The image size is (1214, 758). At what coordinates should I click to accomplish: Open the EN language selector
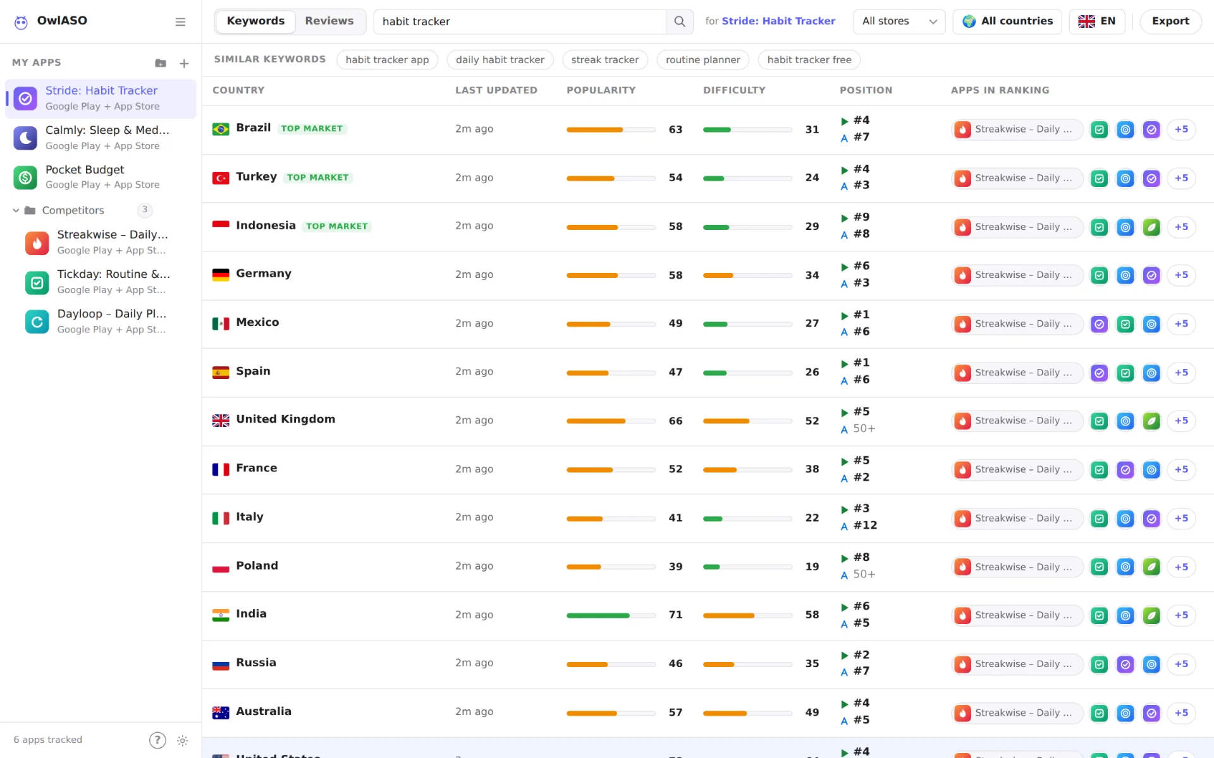1097,21
